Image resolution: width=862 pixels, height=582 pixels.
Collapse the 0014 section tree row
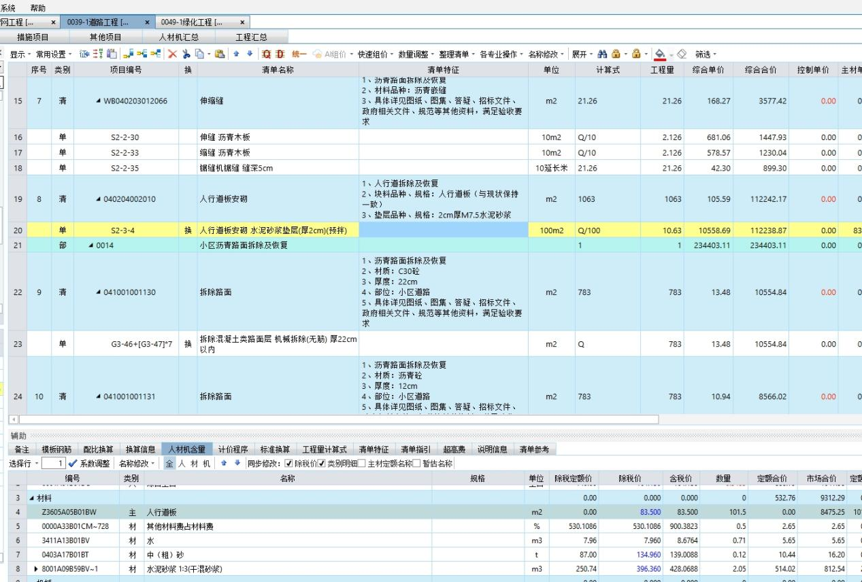pos(91,245)
